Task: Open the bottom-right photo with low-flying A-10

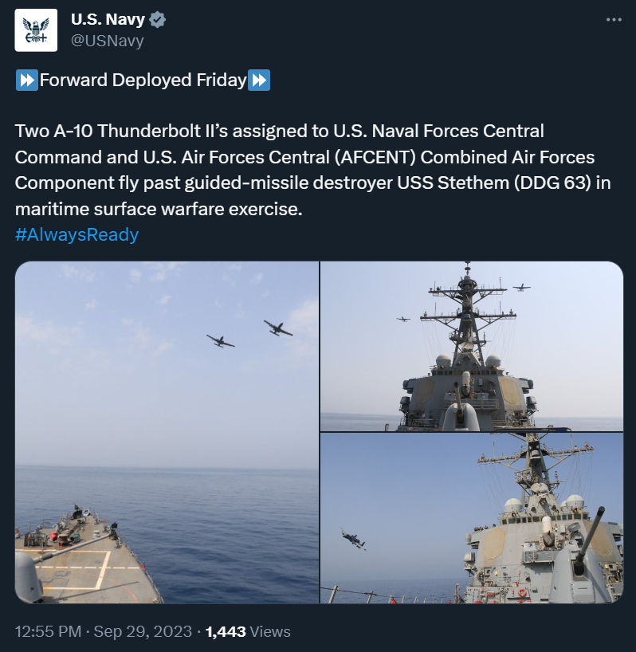Action: point(472,518)
